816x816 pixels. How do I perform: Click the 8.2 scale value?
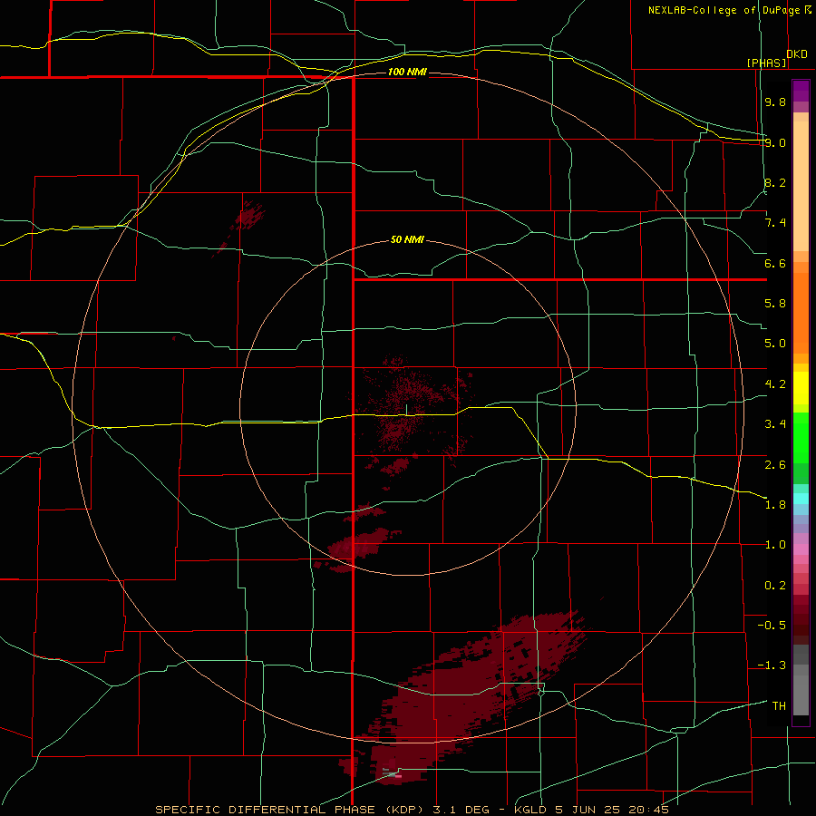(775, 182)
